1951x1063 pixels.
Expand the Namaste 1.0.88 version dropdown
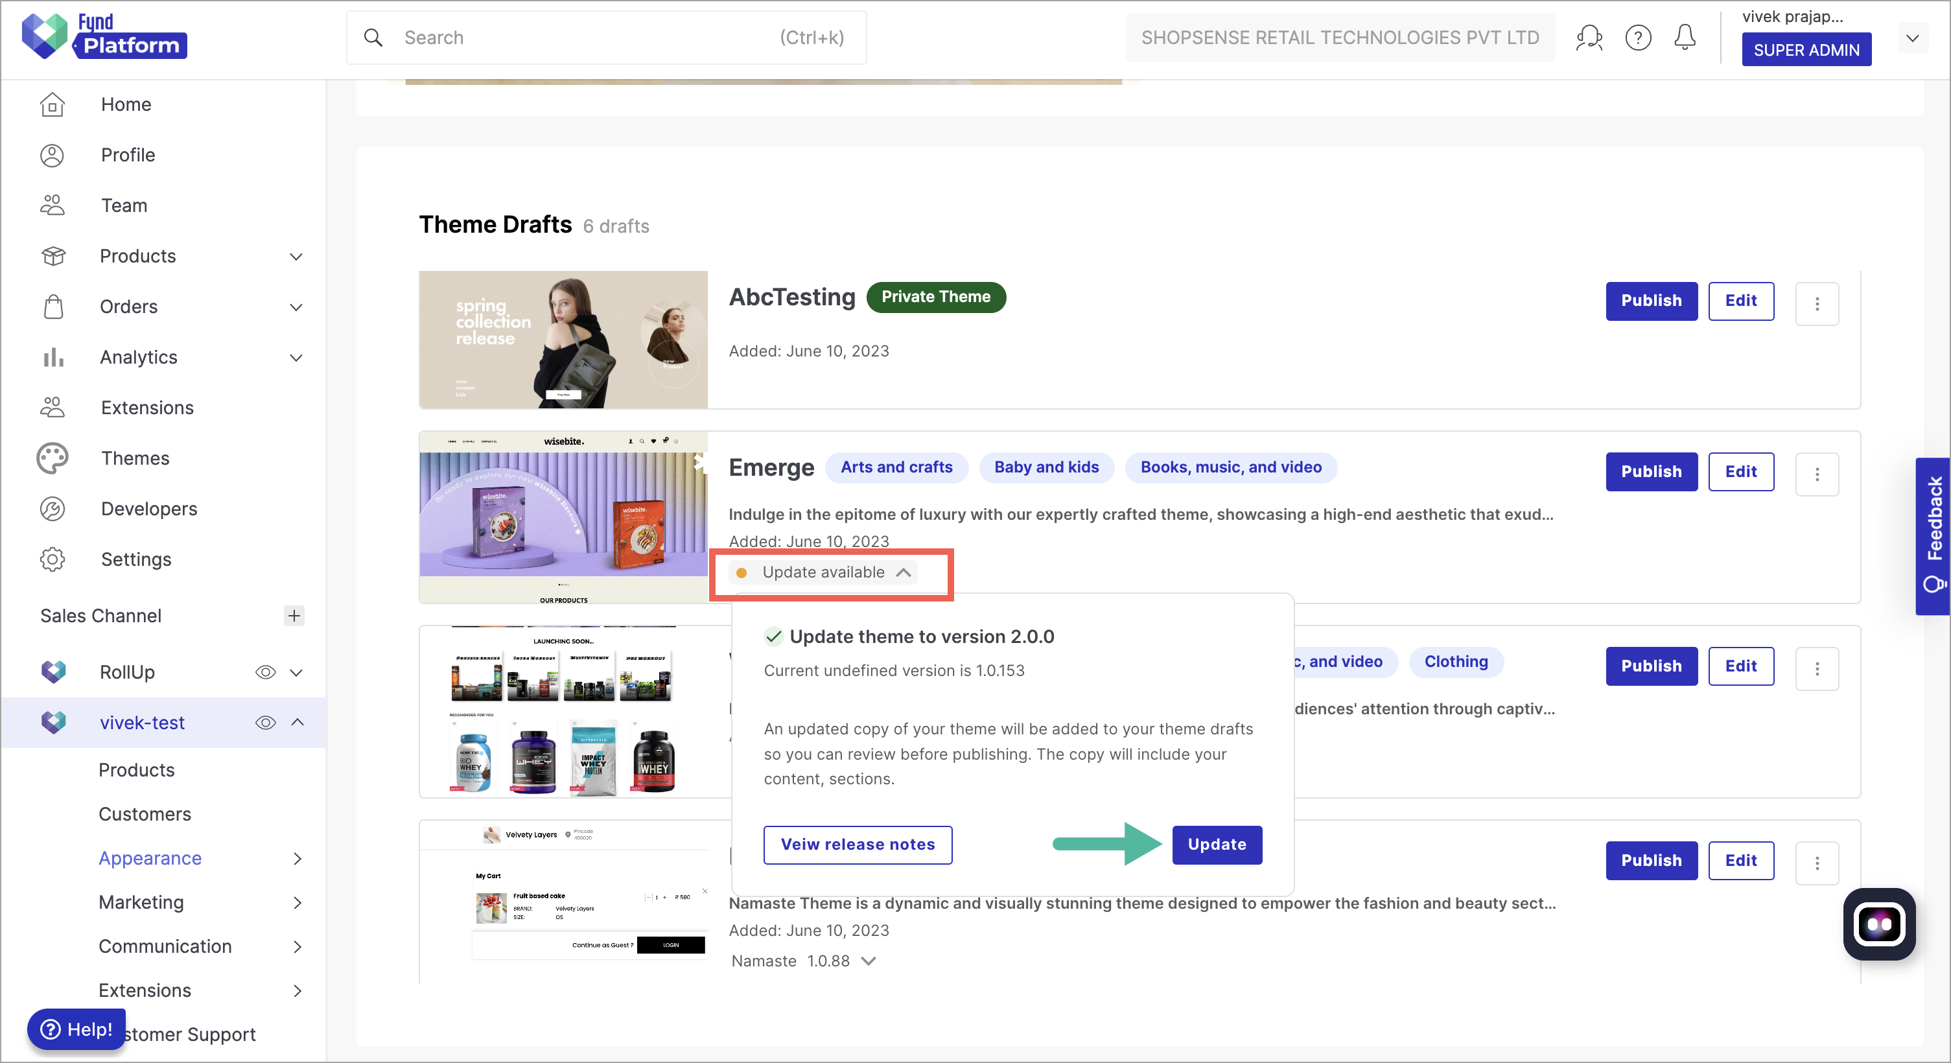coord(869,961)
